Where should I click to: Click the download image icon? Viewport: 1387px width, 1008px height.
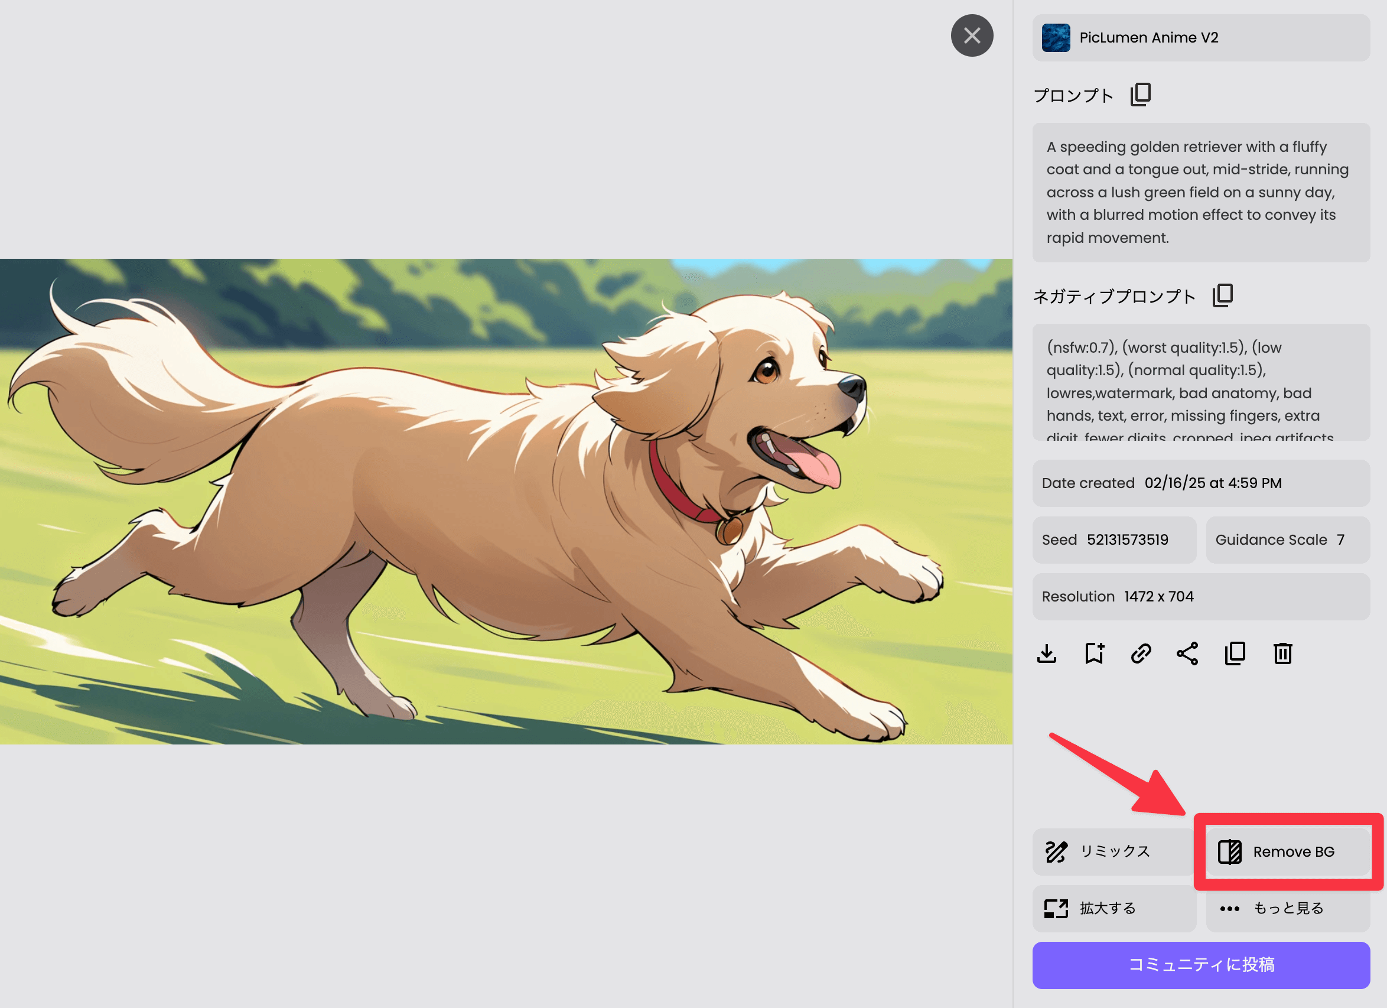click(1046, 653)
